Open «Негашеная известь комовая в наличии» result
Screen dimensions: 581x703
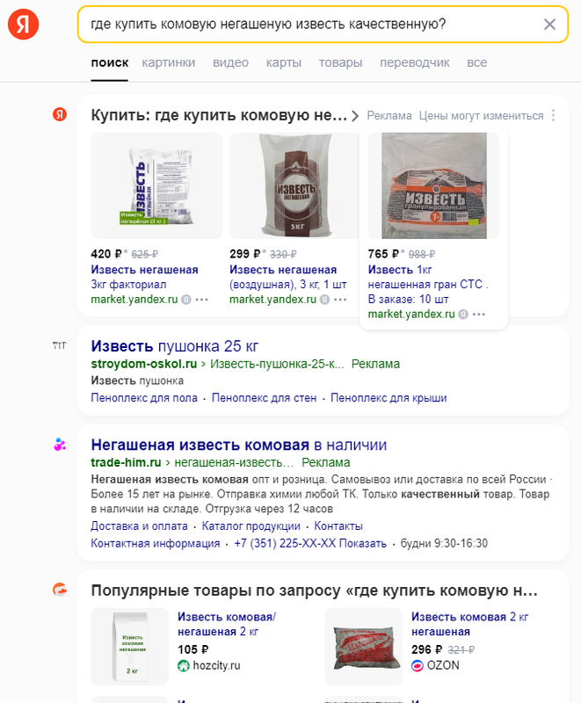point(239,445)
